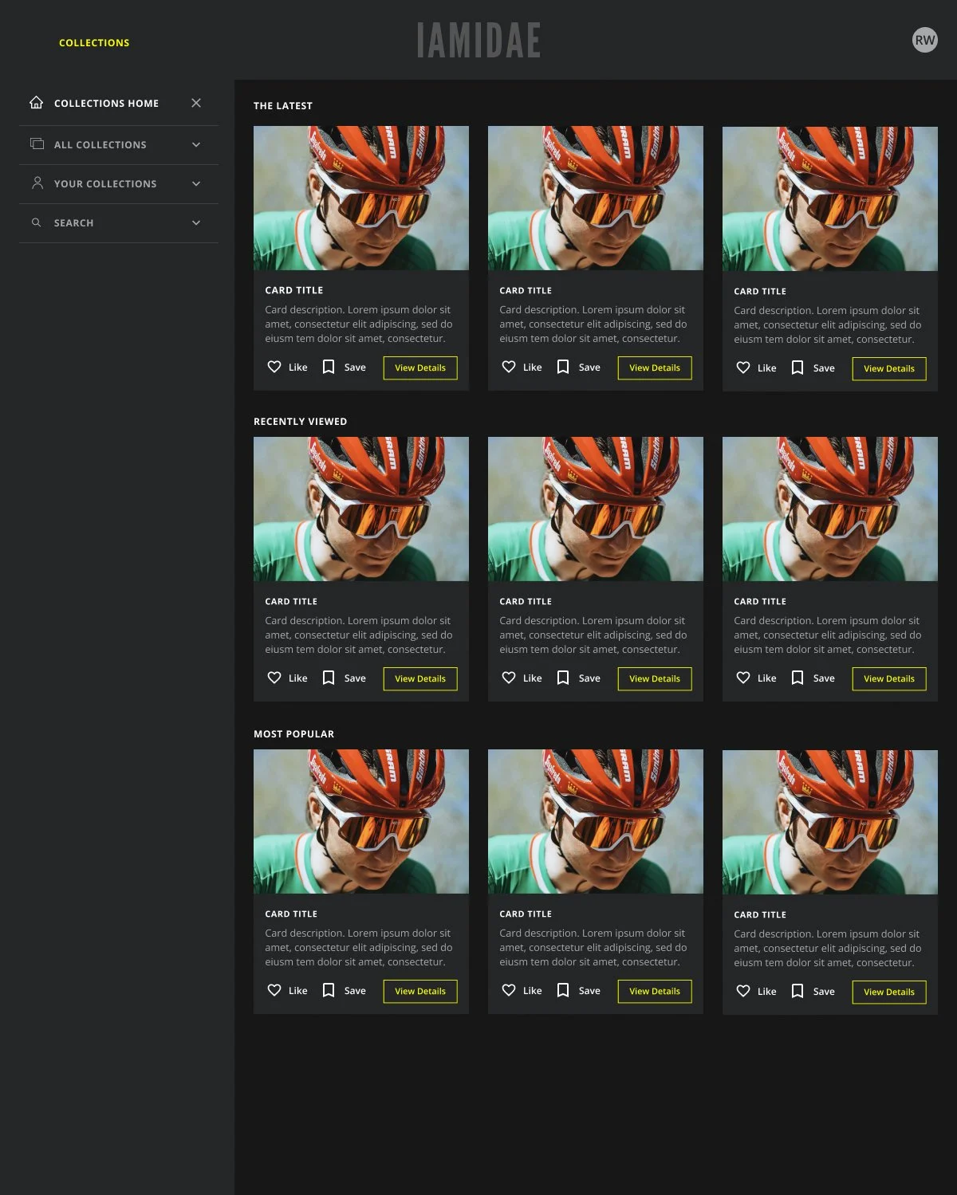Expand the All Collections chevron

coord(196,145)
